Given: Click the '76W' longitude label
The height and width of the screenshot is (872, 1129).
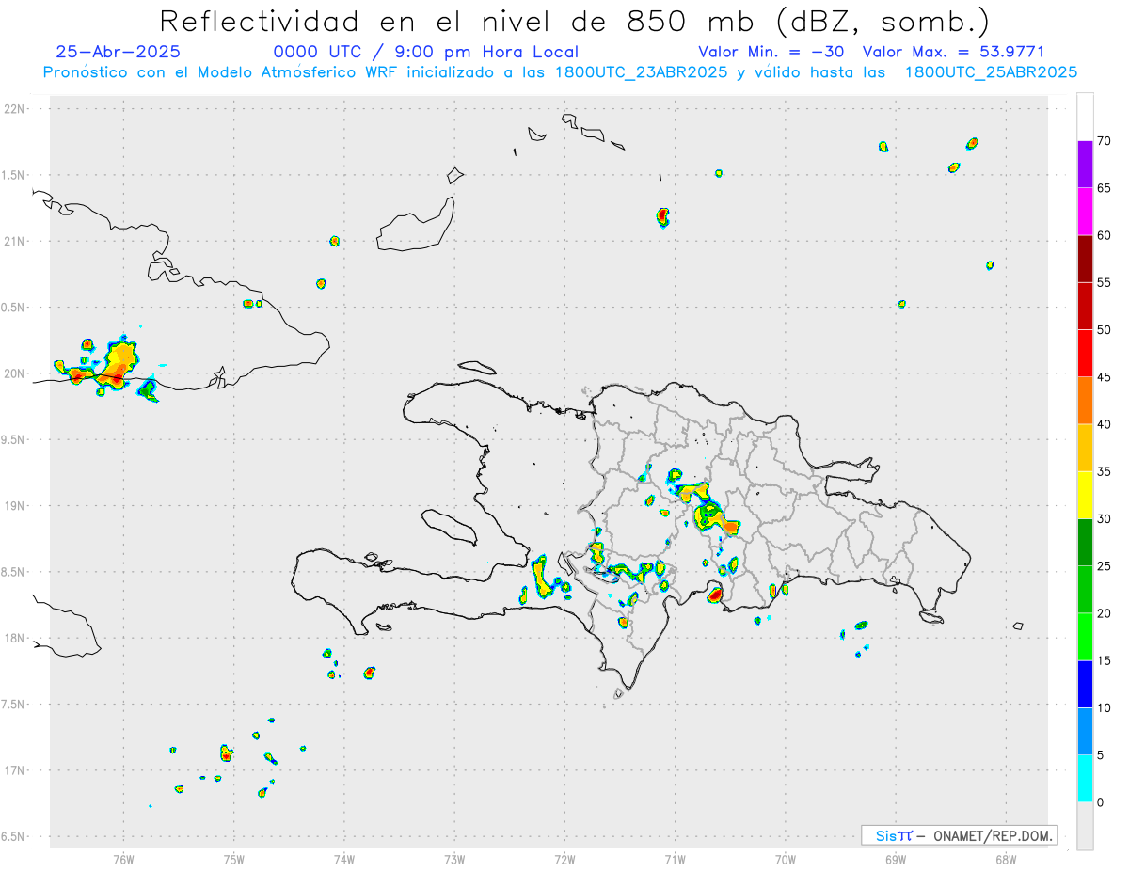Looking at the screenshot, I should (x=123, y=859).
